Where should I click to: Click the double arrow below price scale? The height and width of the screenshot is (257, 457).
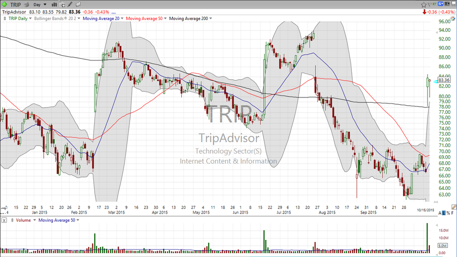(x=436, y=202)
